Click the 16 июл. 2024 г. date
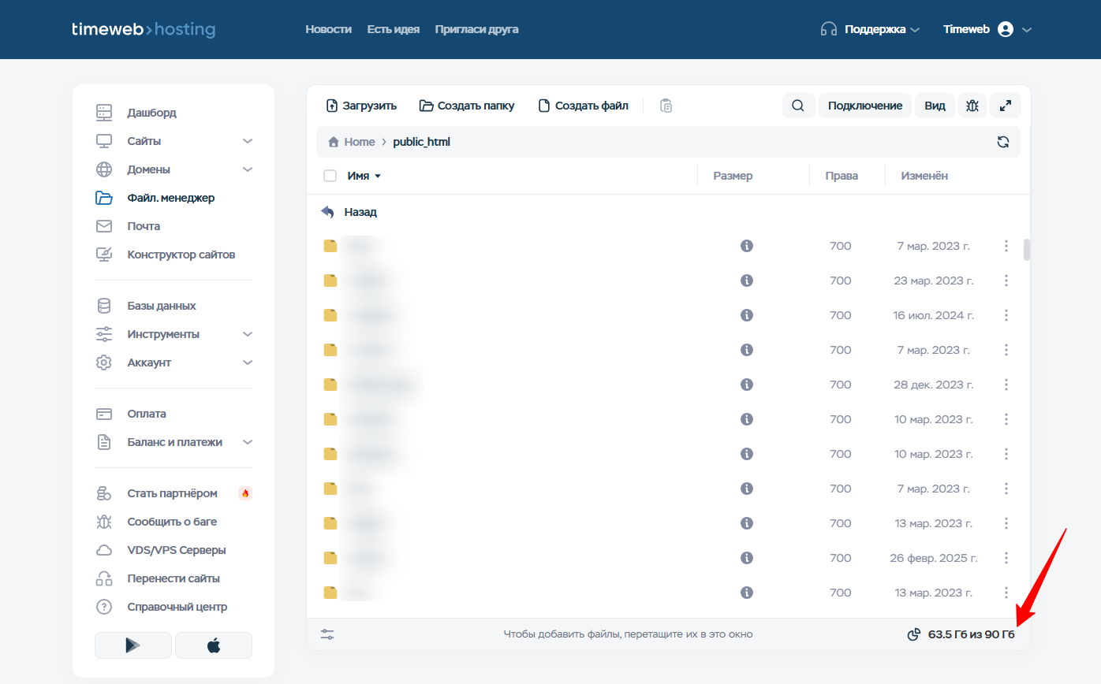Screen dimensions: 1101x684 coord(934,315)
